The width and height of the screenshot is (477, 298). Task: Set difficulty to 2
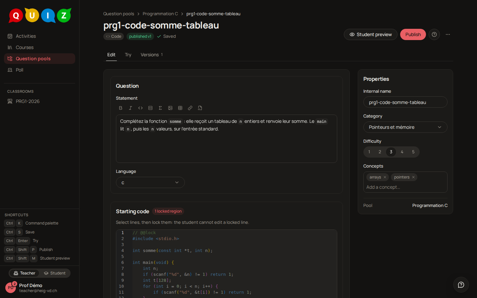[380, 152]
